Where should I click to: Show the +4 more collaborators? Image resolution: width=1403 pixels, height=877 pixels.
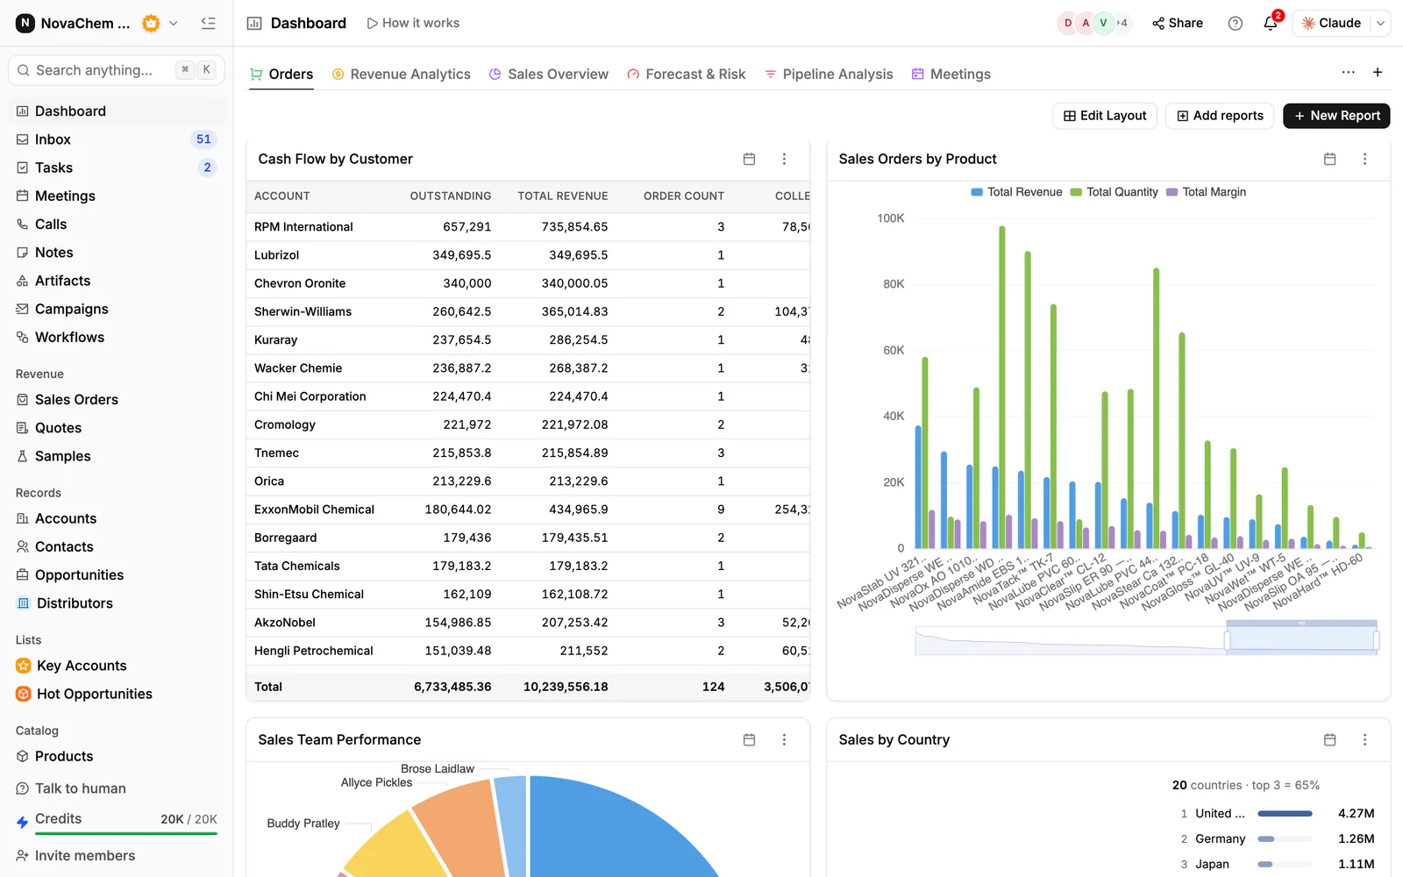coord(1122,23)
